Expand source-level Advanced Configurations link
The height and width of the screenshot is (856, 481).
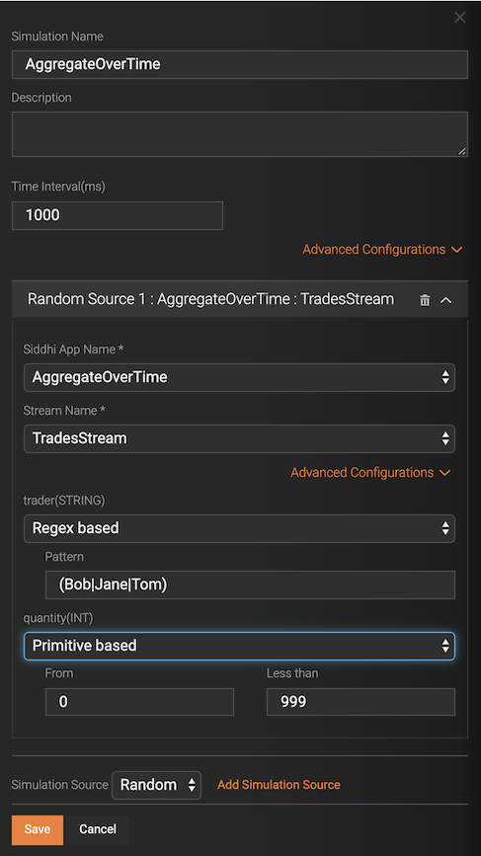[x=370, y=472]
